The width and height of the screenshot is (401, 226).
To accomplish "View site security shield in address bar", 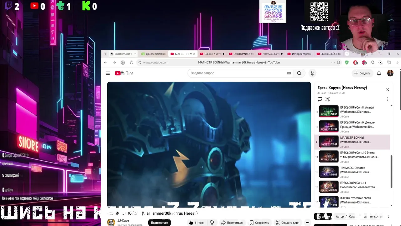I will coord(140,62).
